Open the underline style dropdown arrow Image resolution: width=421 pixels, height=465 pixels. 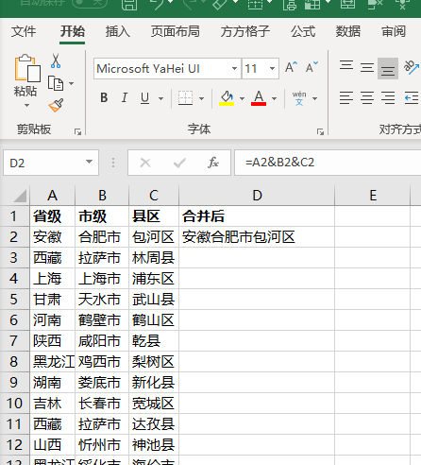161,98
